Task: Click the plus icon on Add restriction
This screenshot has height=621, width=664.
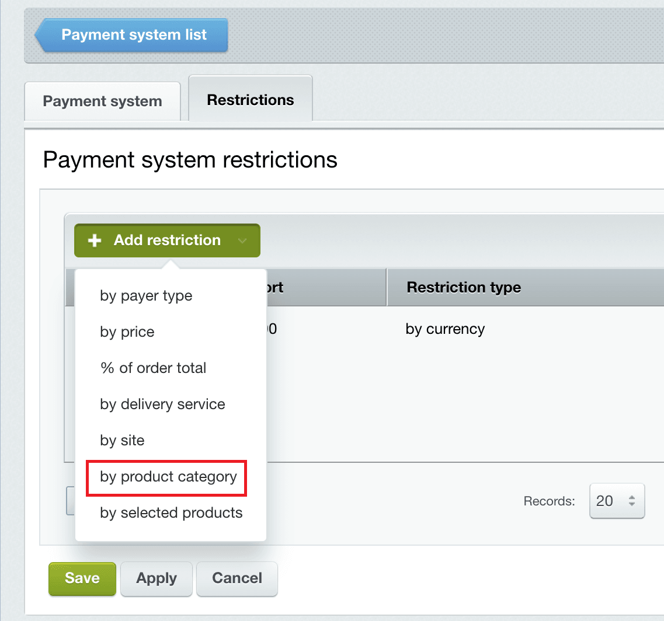Action: tap(94, 240)
